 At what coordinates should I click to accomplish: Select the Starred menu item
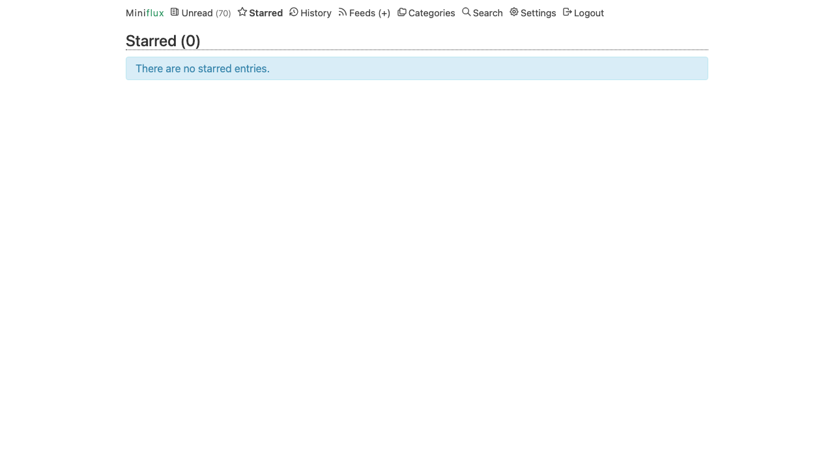[266, 13]
